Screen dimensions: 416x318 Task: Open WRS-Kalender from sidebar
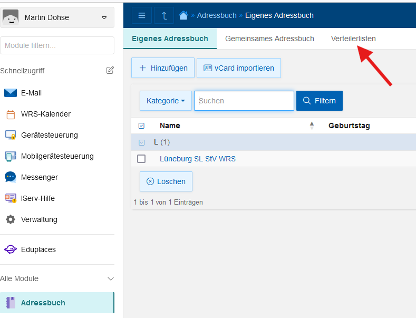point(45,114)
